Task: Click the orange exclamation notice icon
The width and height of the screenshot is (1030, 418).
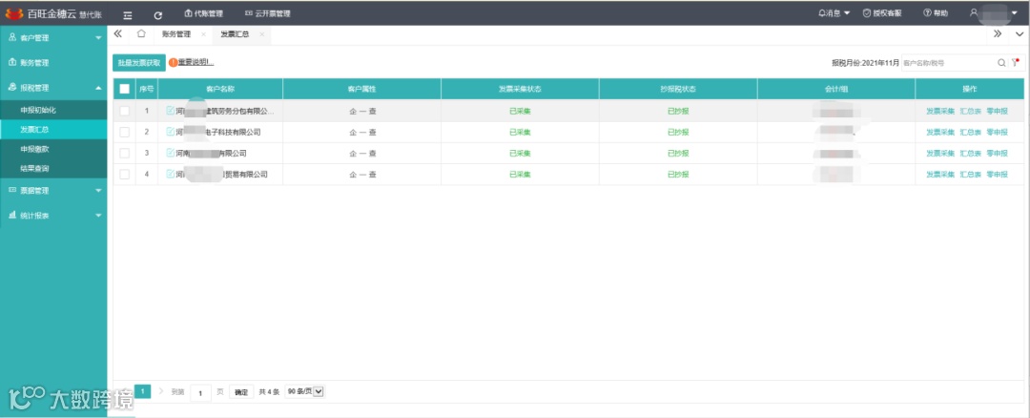Action: pyautogui.click(x=174, y=62)
